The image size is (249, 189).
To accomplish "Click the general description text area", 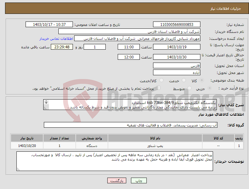I will pos(130,105).
